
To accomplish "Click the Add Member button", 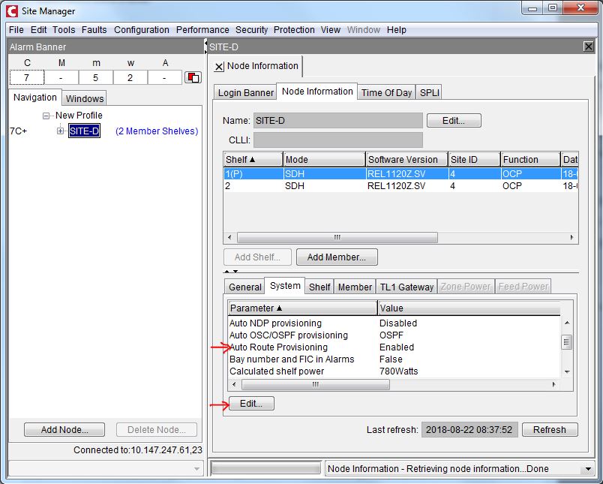I will coord(337,257).
